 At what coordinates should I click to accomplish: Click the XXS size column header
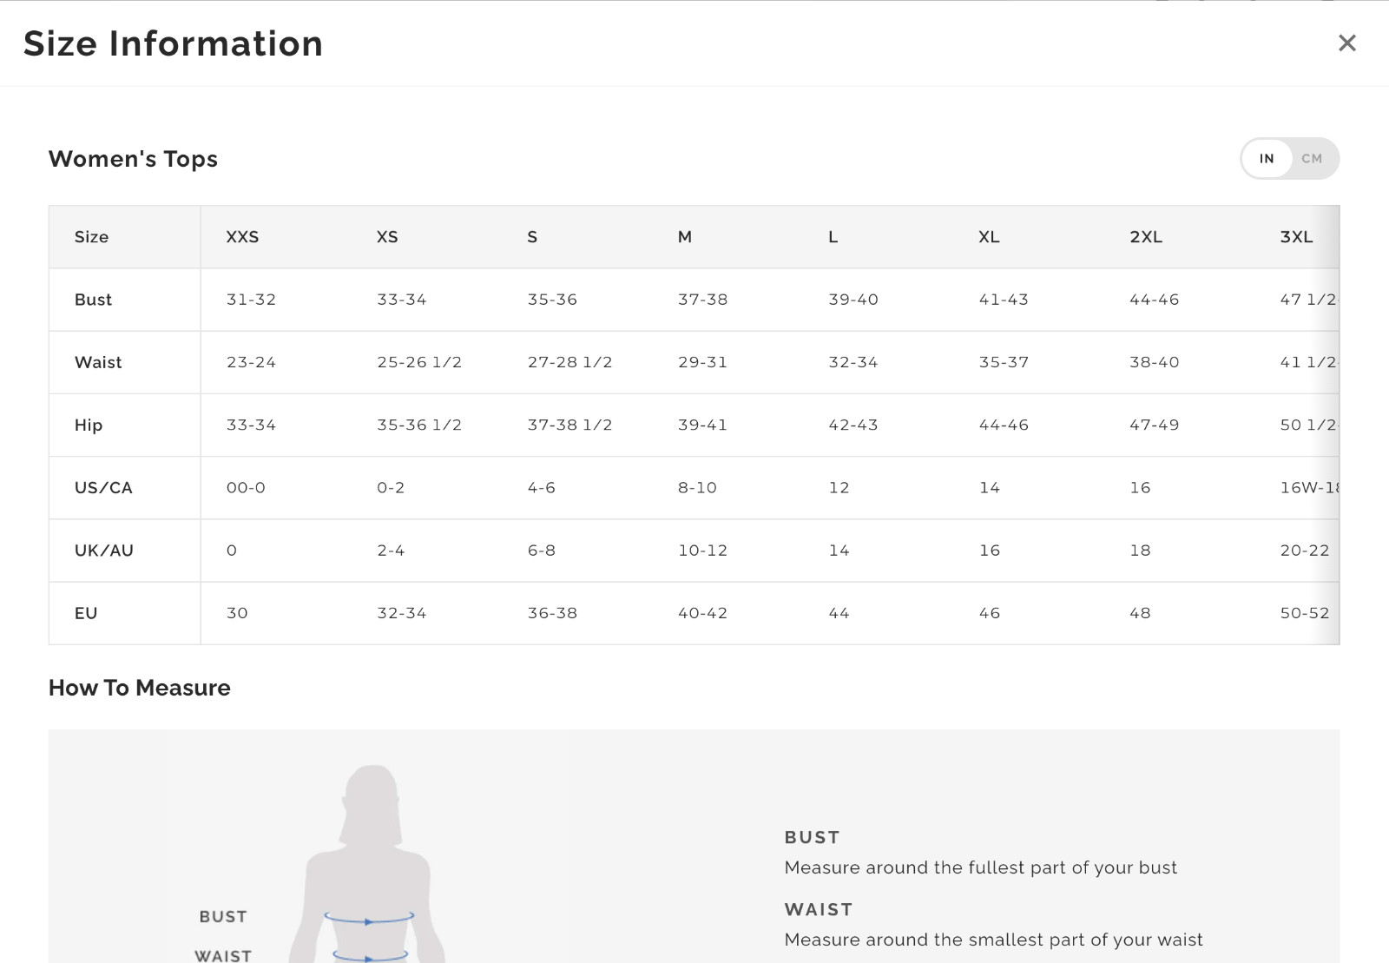point(242,237)
